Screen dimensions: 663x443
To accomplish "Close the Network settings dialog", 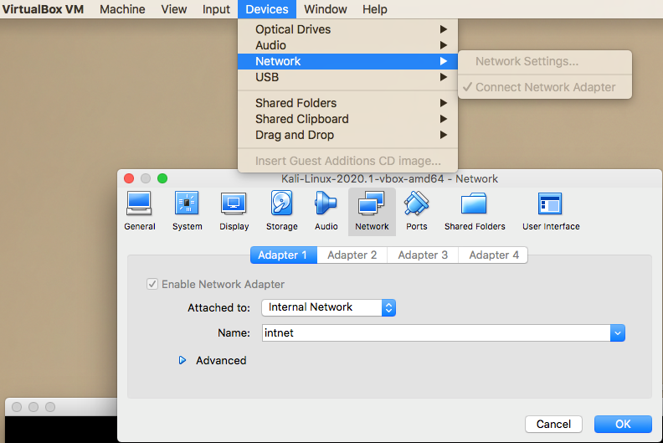I will pos(129,178).
